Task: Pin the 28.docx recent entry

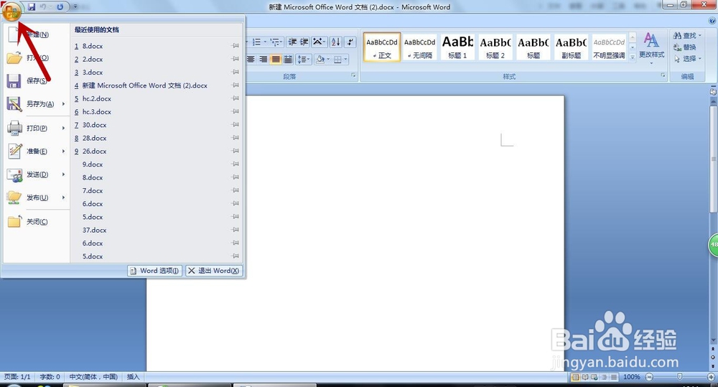Action: (236, 138)
